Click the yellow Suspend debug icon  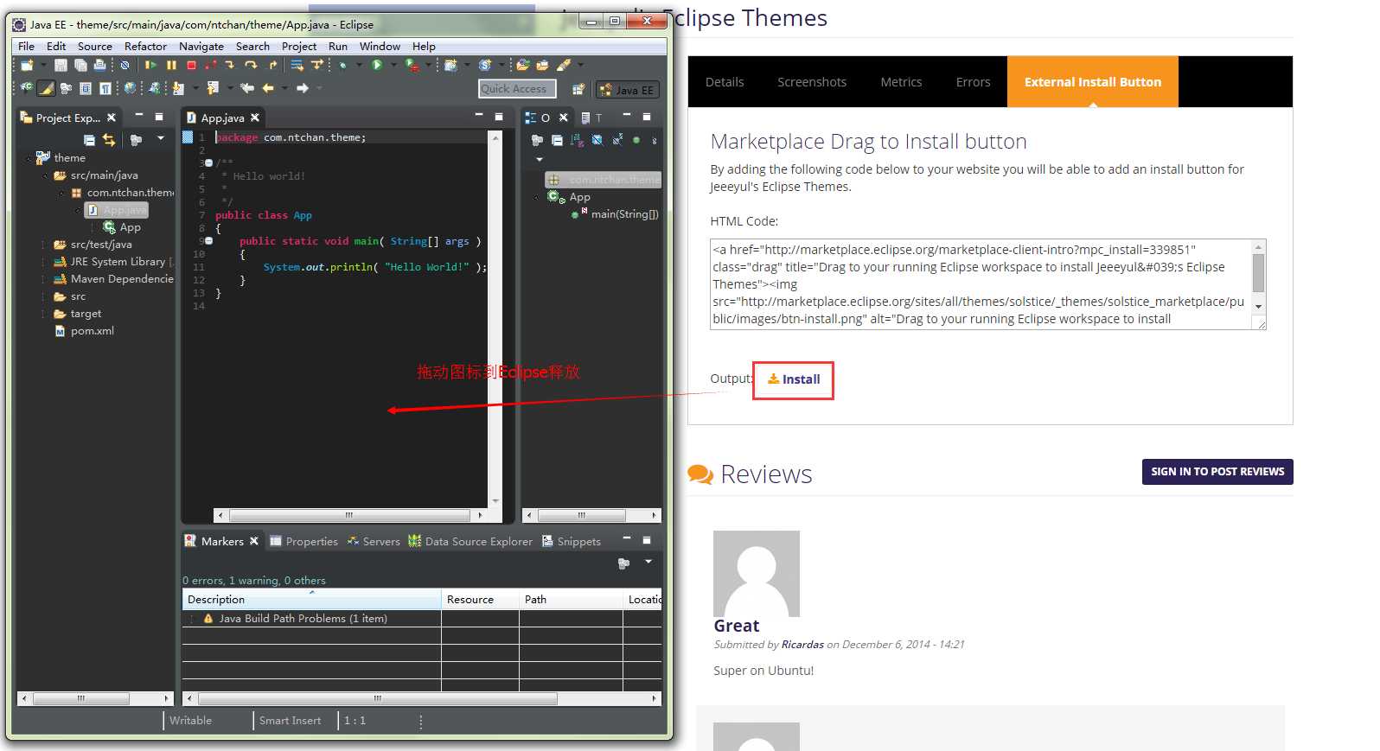[171, 65]
